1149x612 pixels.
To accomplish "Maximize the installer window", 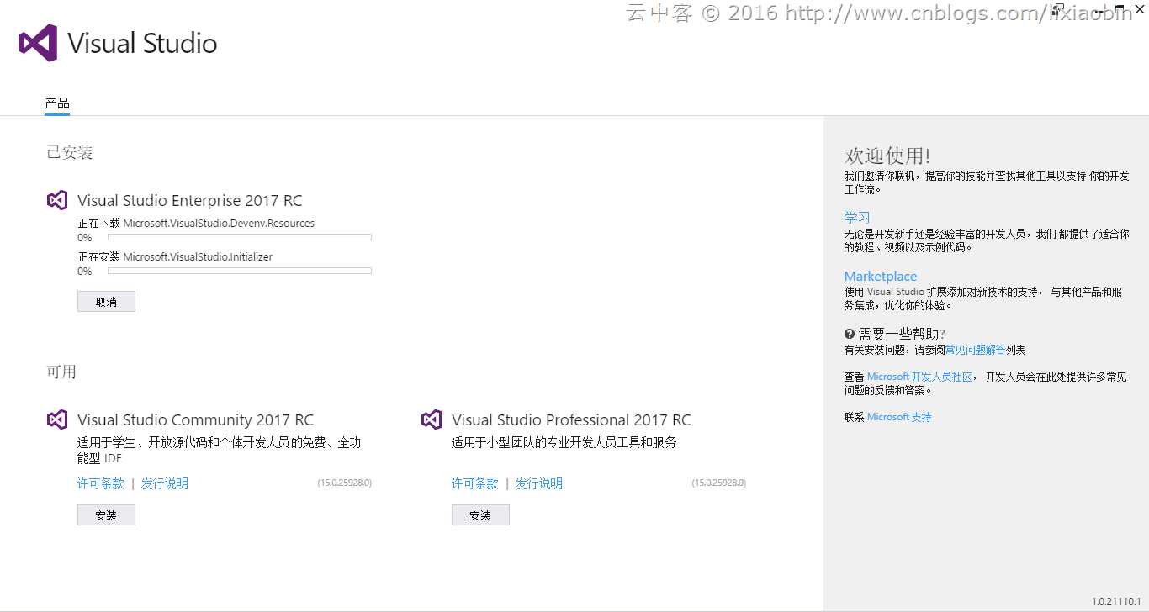I will pyautogui.click(x=1120, y=8).
